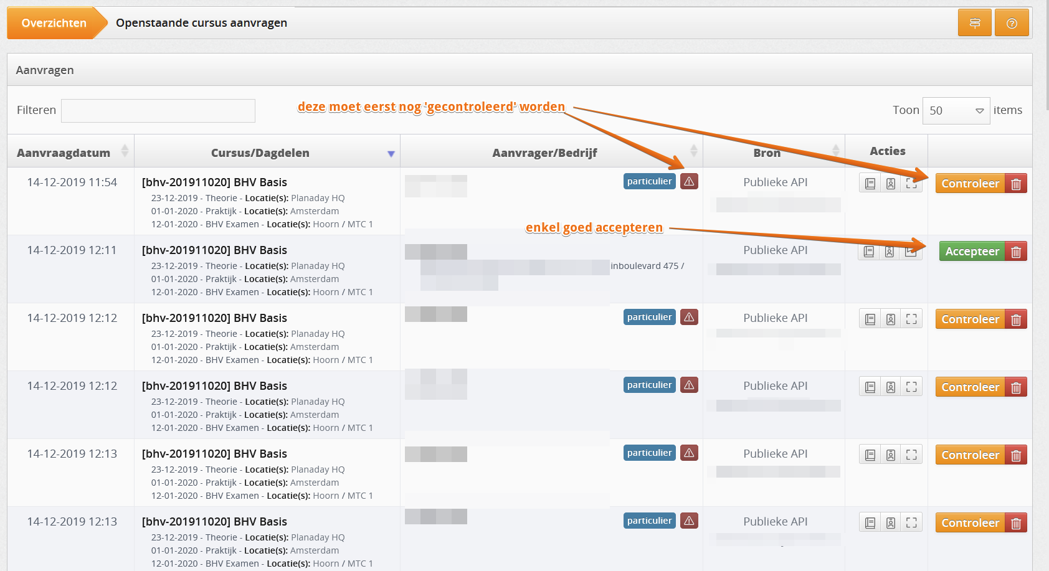The image size is (1049, 571).
Task: Open ID badge icon in first 12:13 row
Action: [891, 455]
